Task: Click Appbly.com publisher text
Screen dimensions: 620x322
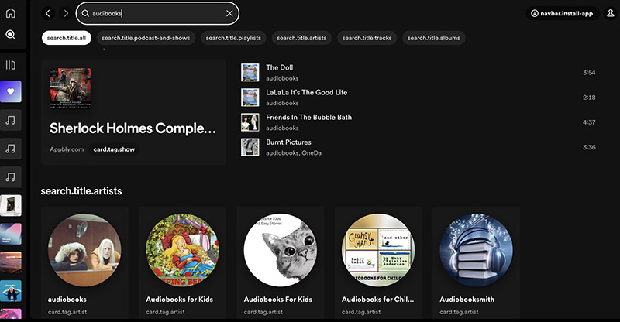Action: pyautogui.click(x=67, y=149)
